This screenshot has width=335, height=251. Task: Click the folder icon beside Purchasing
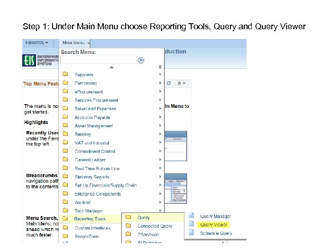tap(66, 83)
